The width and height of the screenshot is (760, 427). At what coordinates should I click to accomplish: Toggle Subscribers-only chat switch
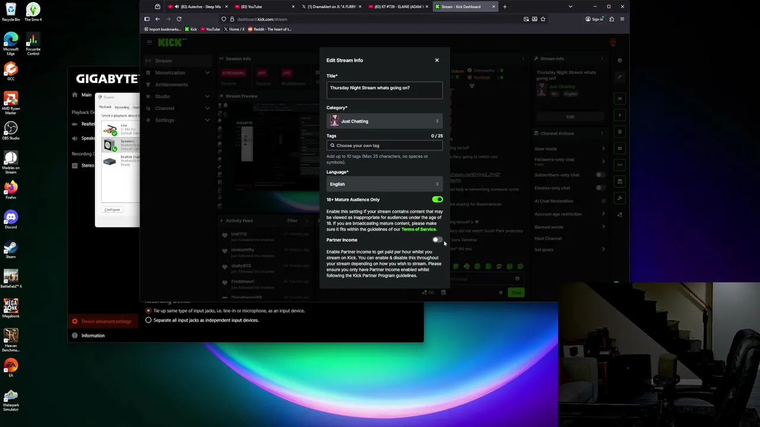pos(600,175)
